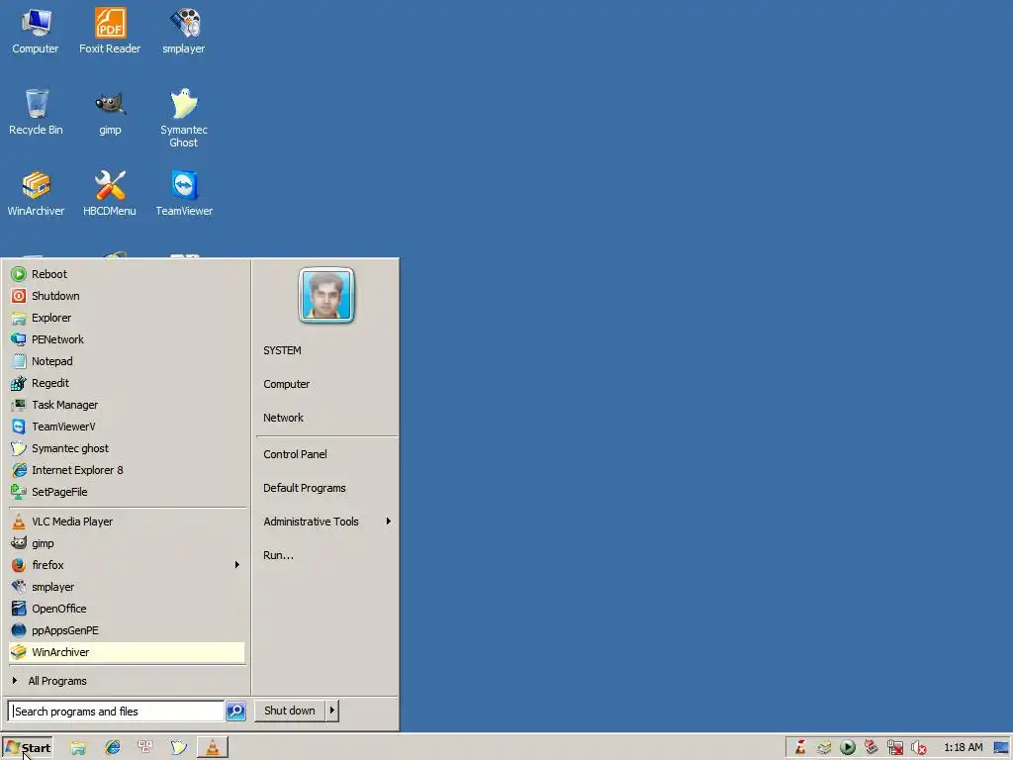1013x760 pixels.
Task: Click the network tool taskbar icon
Action: [145, 748]
